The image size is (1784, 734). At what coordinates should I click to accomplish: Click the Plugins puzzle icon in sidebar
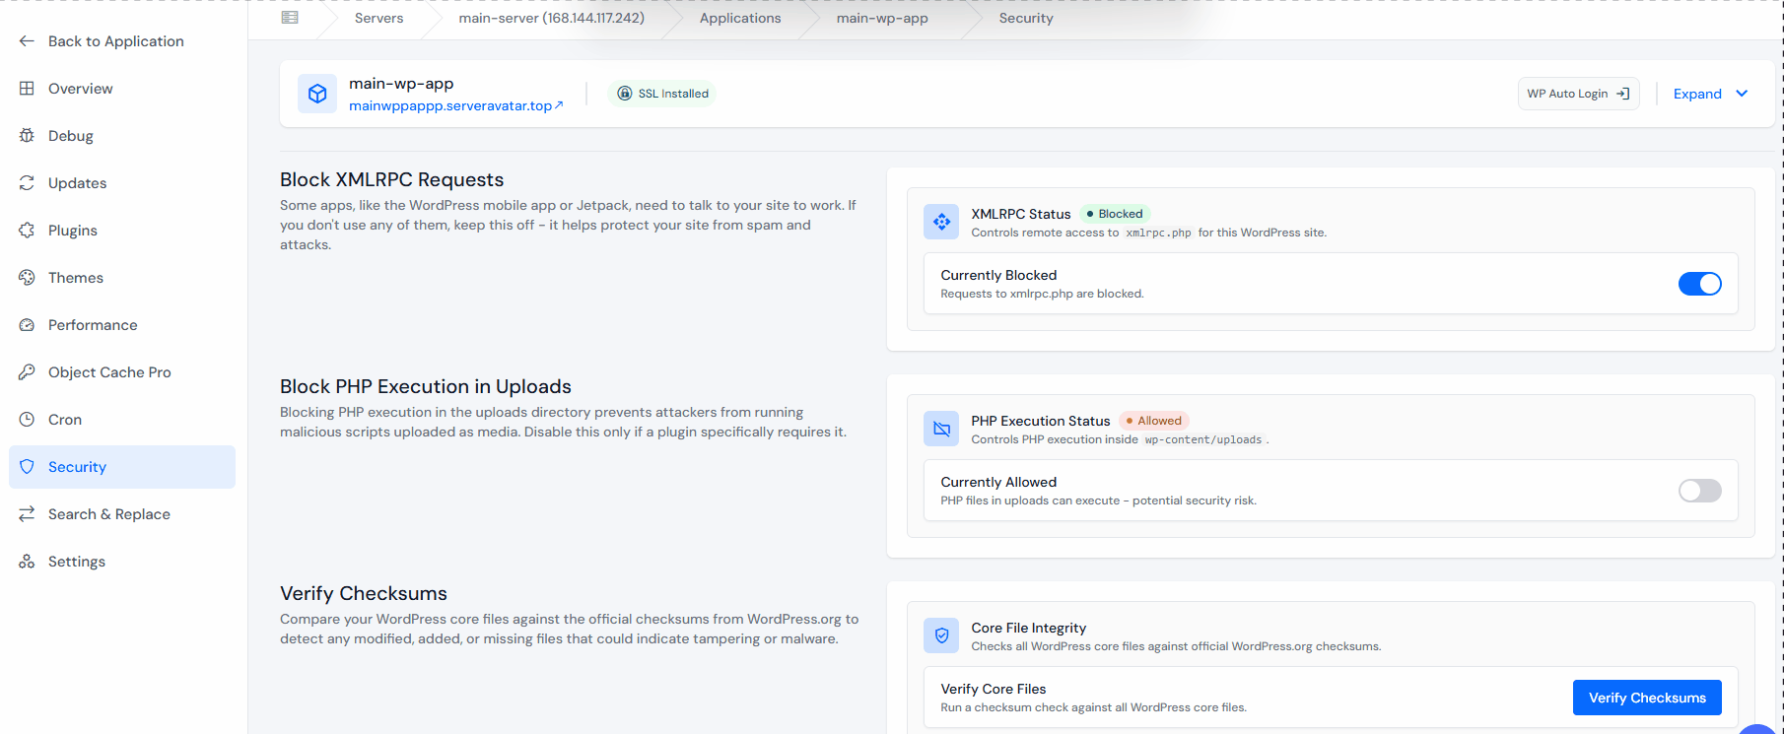pyautogui.click(x=27, y=231)
